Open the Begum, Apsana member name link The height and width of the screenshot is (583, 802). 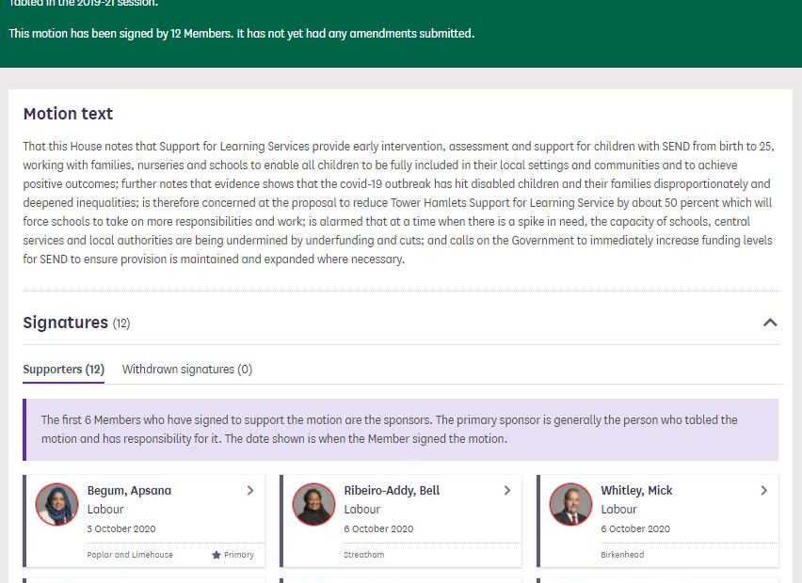tap(129, 490)
